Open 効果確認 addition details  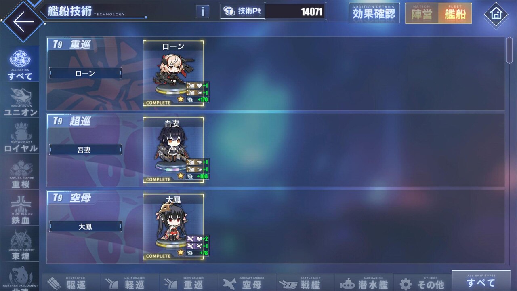tap(374, 13)
